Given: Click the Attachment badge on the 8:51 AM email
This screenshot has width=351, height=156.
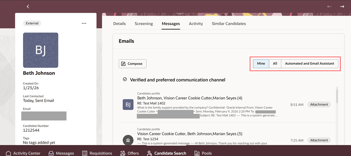Looking at the screenshot, I should [319, 105].
